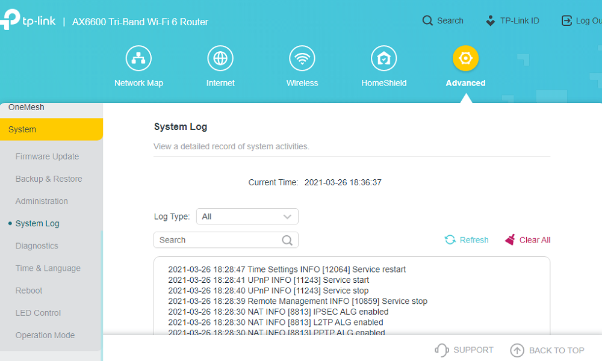The image size is (602, 361).
Task: Open Firmware Update in the sidebar
Action: (x=47, y=156)
